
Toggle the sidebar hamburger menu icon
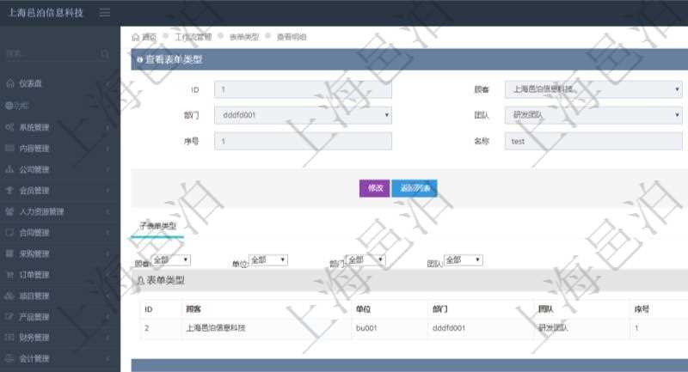(x=105, y=12)
